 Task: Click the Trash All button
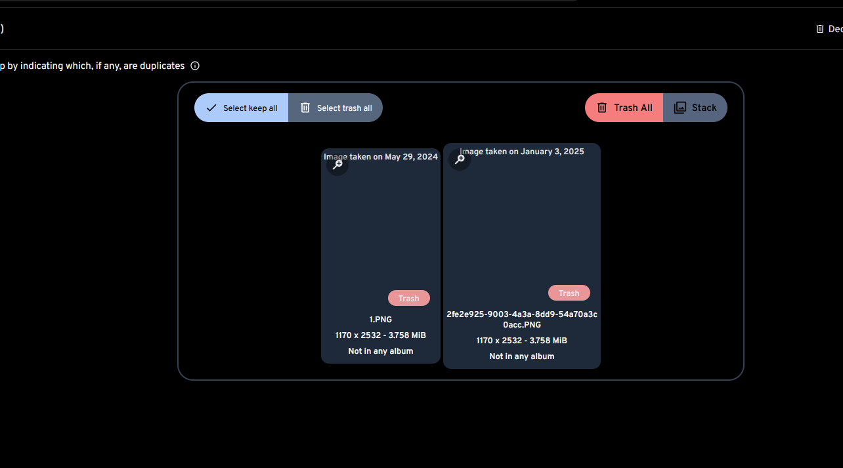coord(624,108)
